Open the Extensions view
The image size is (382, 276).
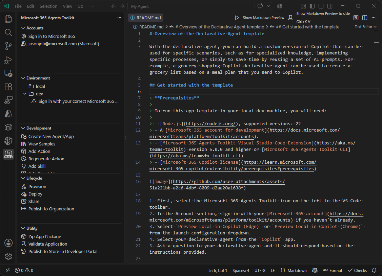tap(8, 87)
